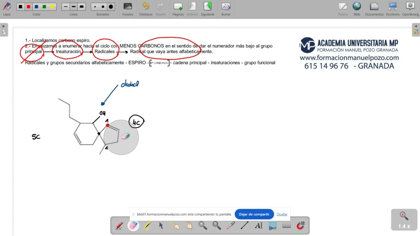The height and width of the screenshot is (236, 420).
Task: Select the eraser tool in bottom palette
Action: [133, 226]
